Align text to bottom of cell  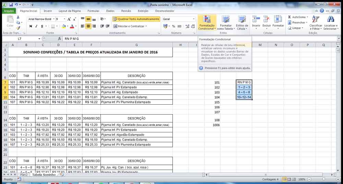point(94,19)
